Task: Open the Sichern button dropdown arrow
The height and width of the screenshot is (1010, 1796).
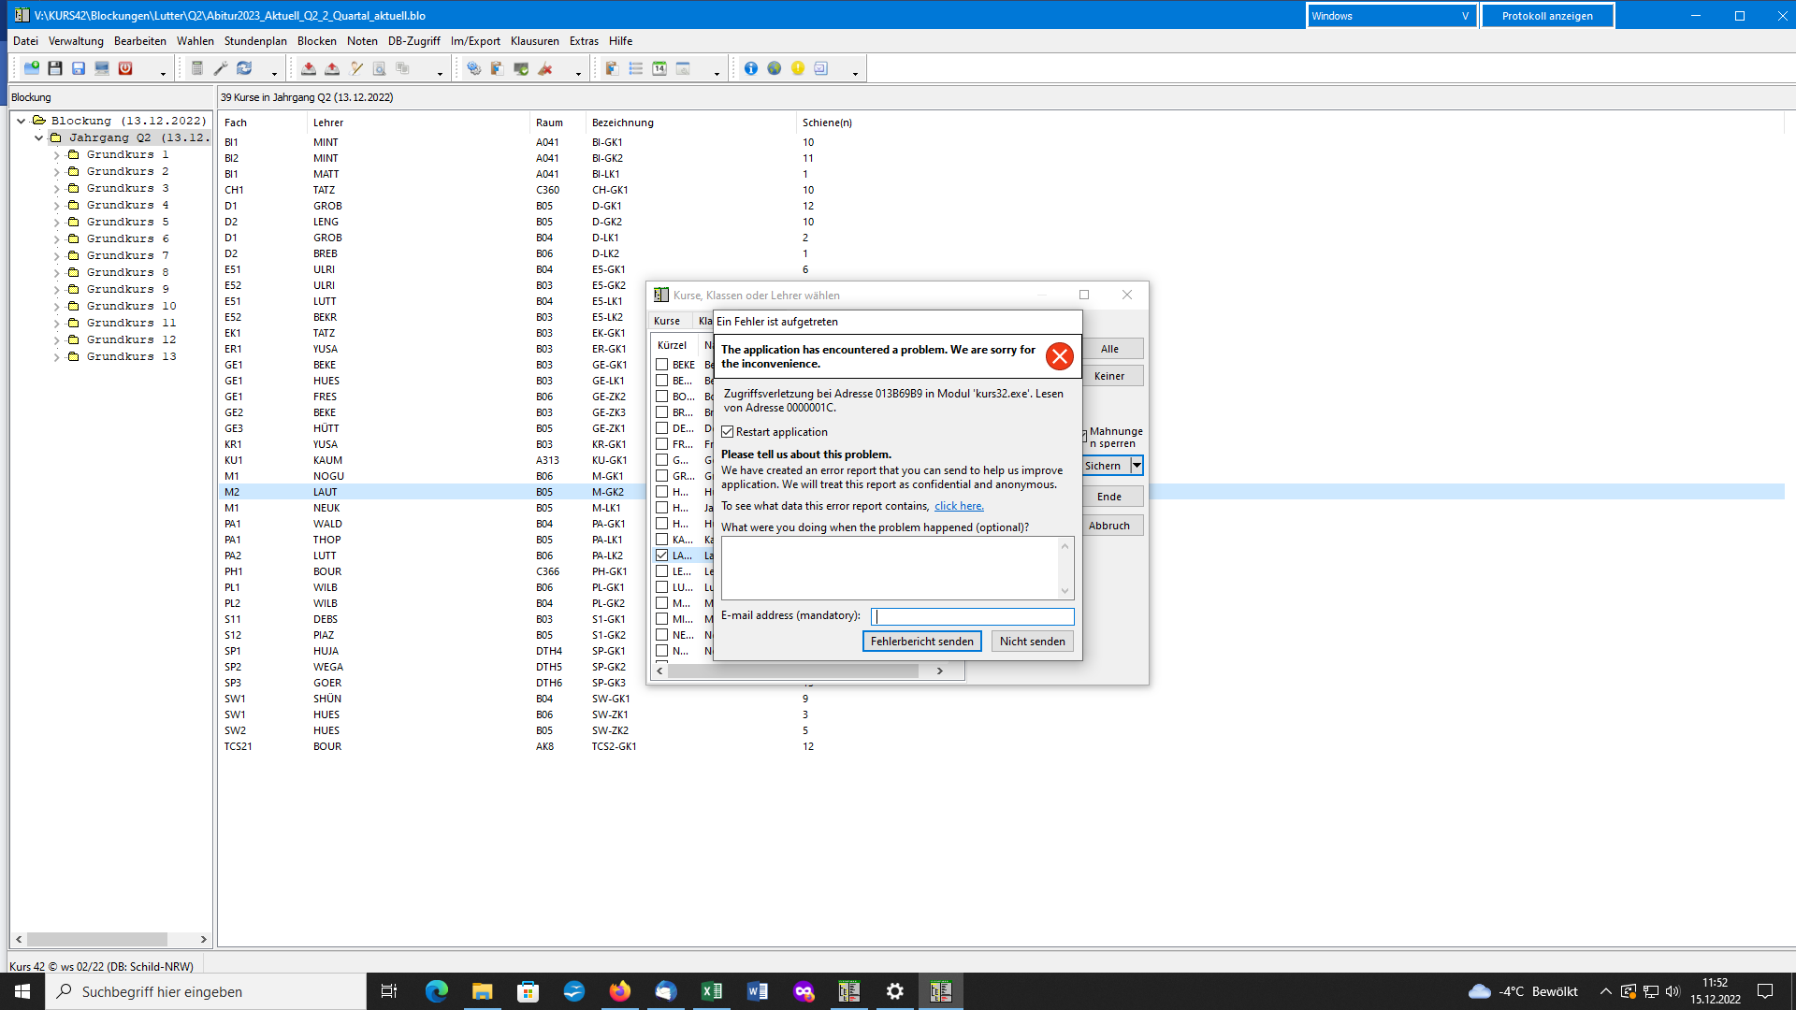Action: click(x=1137, y=466)
